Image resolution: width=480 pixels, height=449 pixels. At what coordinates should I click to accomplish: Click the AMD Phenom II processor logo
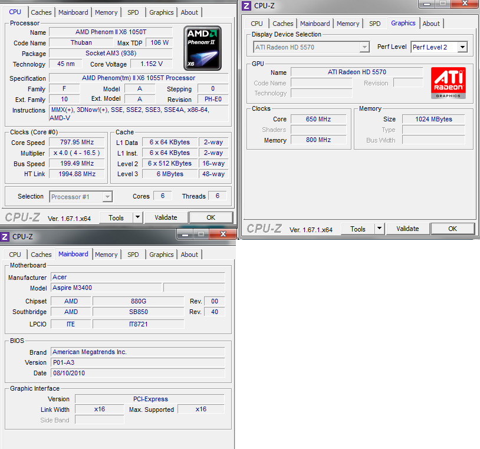[202, 48]
